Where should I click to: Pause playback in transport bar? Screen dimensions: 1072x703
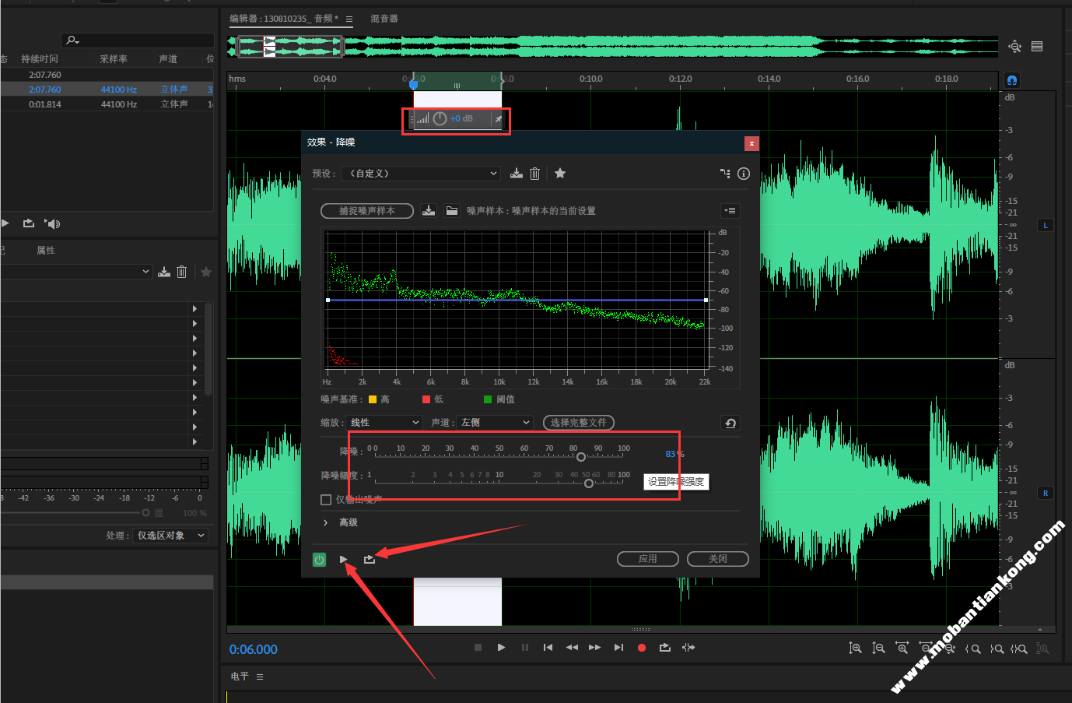coord(525,647)
